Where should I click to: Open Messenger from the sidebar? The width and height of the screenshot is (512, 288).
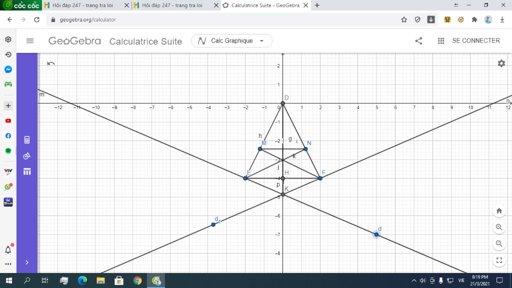[8, 69]
